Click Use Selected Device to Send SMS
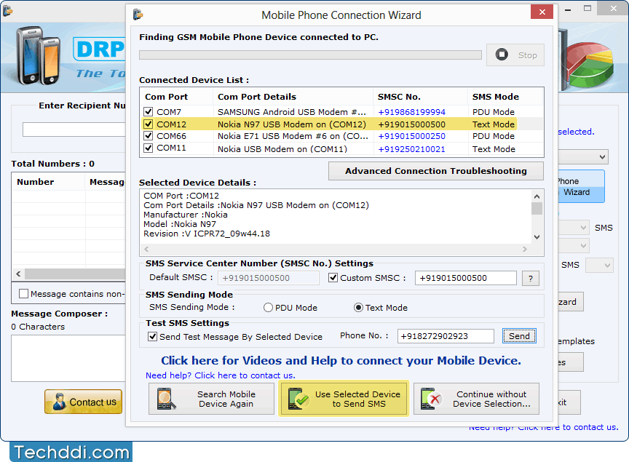629x462 pixels. [344, 399]
